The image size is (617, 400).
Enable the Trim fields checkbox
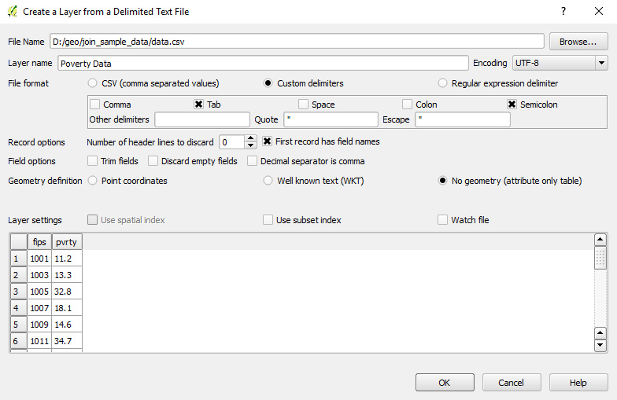pos(93,160)
